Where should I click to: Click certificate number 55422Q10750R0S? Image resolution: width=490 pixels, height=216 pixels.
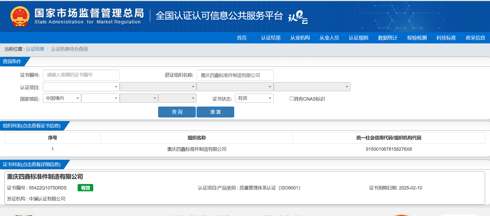pyautogui.click(x=48, y=188)
